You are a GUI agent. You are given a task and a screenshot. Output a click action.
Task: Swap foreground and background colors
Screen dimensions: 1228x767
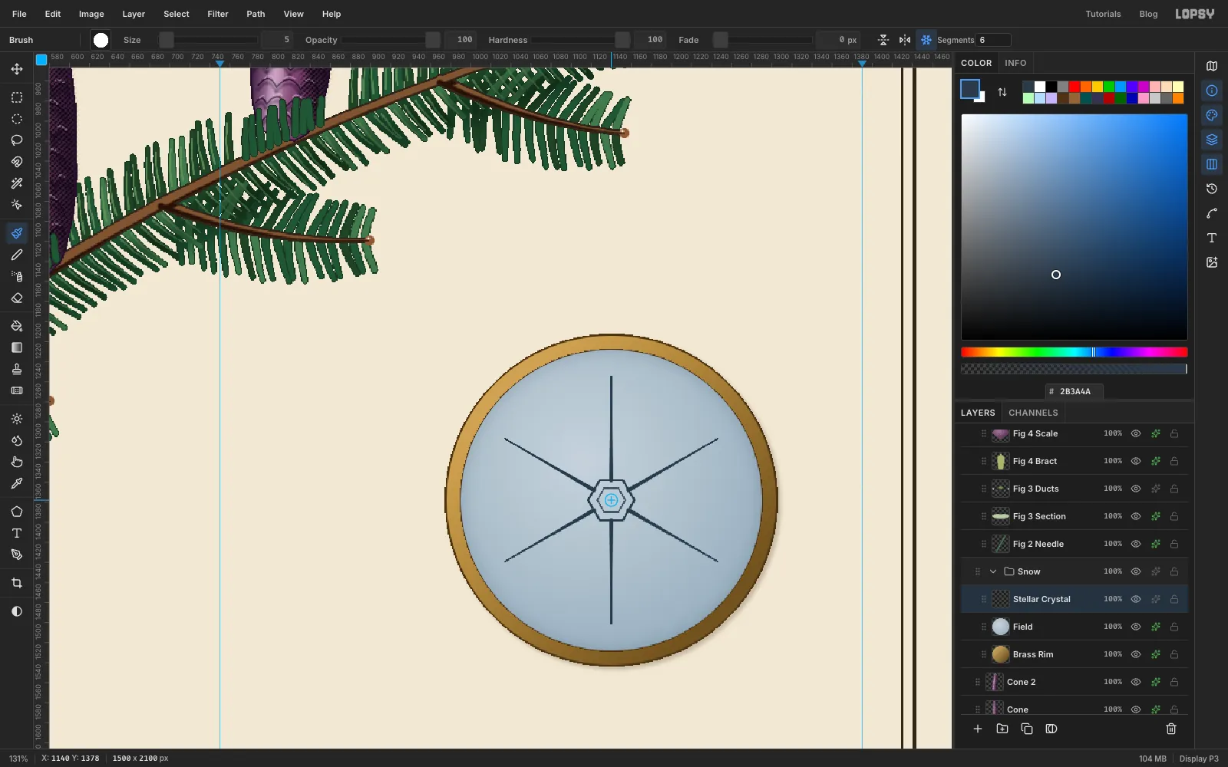point(1002,92)
